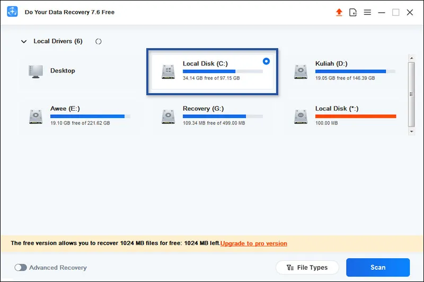The width and height of the screenshot is (424, 282).
Task: Select the Kuliah (D:) drive icon
Action: (x=301, y=71)
